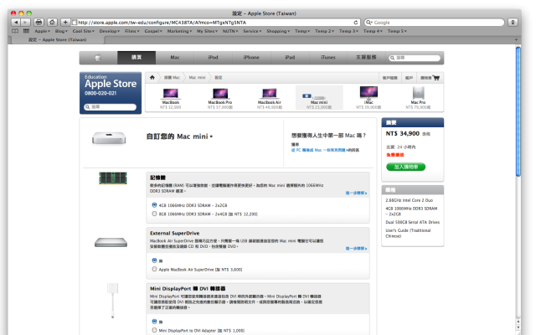The height and width of the screenshot is (335, 536).
Task: Click the home icon in the breadcrumb
Action: coord(152,78)
